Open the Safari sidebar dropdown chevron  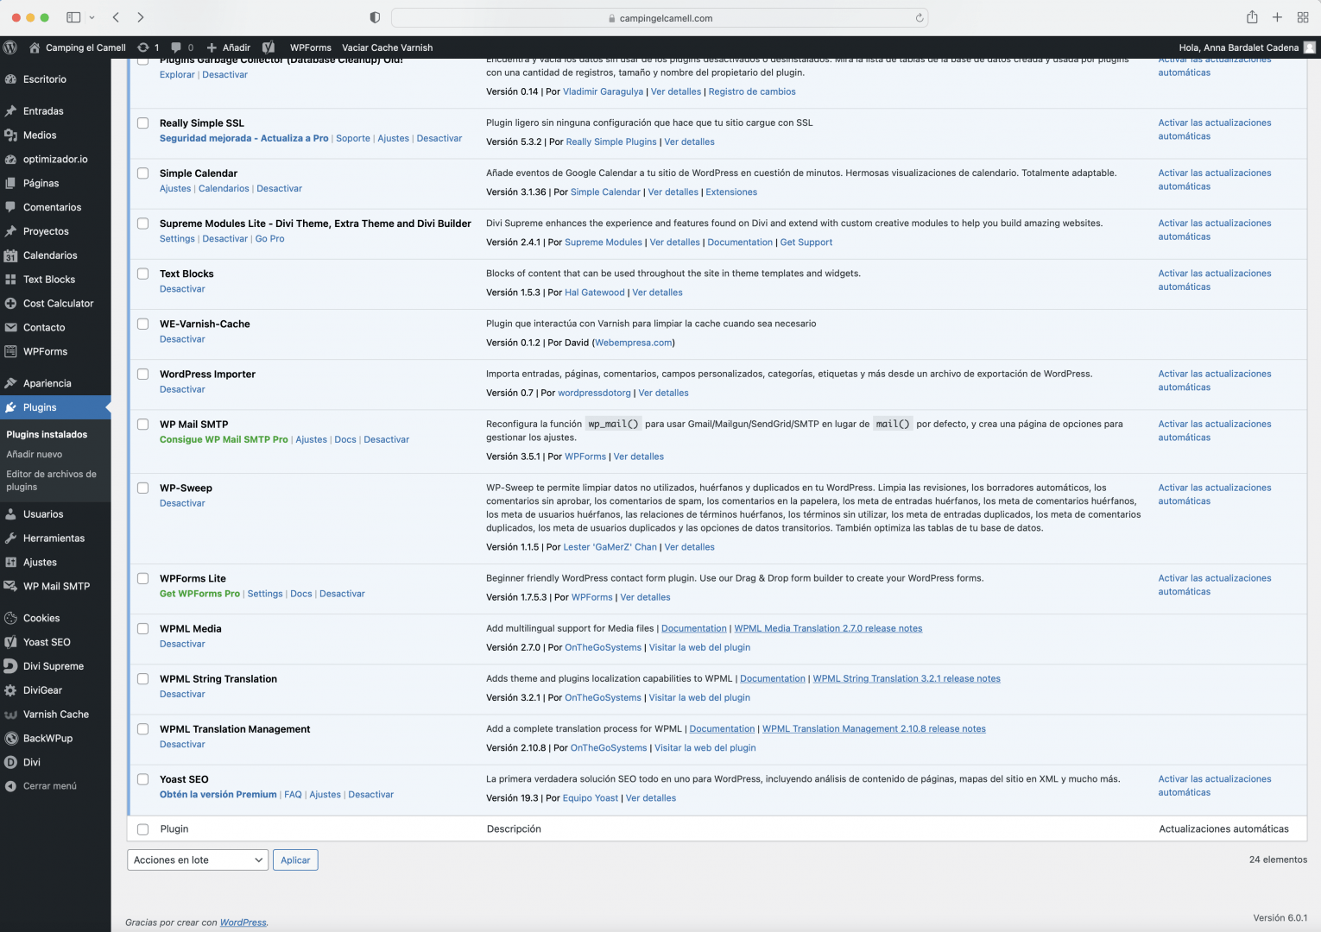92,17
